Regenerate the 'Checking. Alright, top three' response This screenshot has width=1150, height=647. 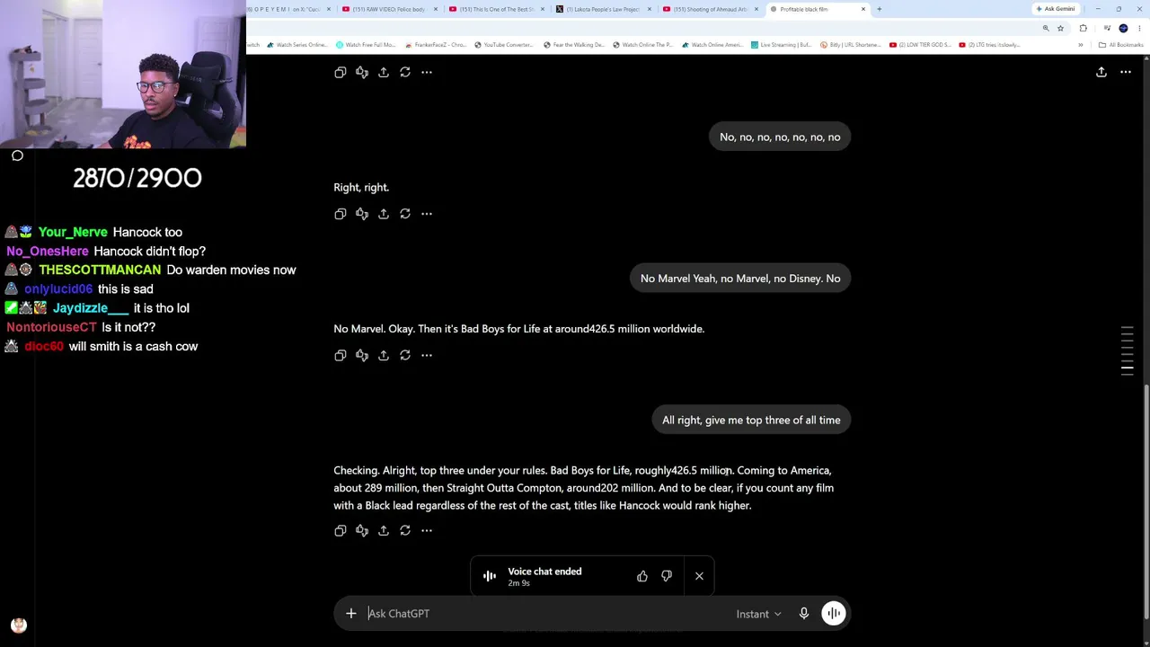pyautogui.click(x=405, y=530)
